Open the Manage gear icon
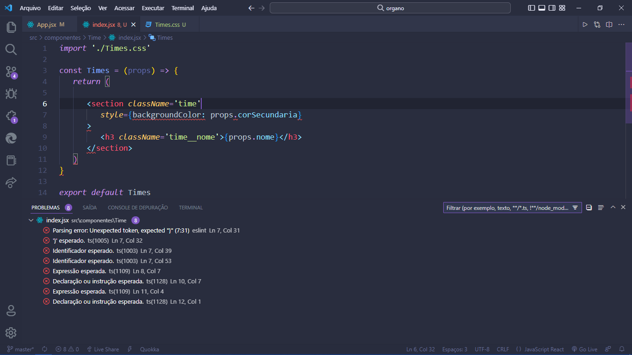Viewport: 632px width, 355px height. click(x=11, y=333)
